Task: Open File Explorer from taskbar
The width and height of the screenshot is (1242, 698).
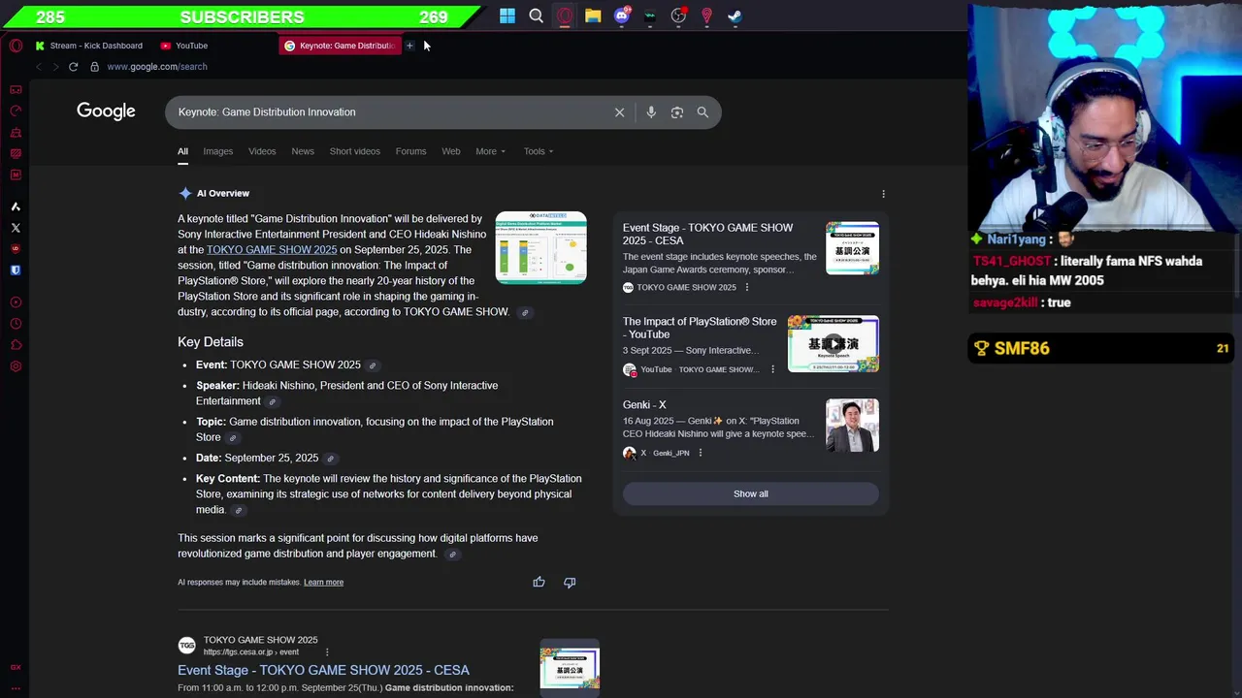Action: click(x=593, y=16)
